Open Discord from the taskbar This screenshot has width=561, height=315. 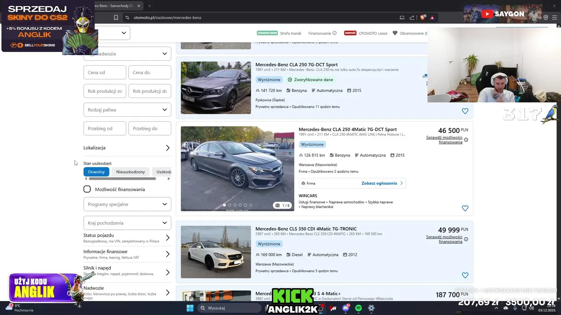pos(346,308)
